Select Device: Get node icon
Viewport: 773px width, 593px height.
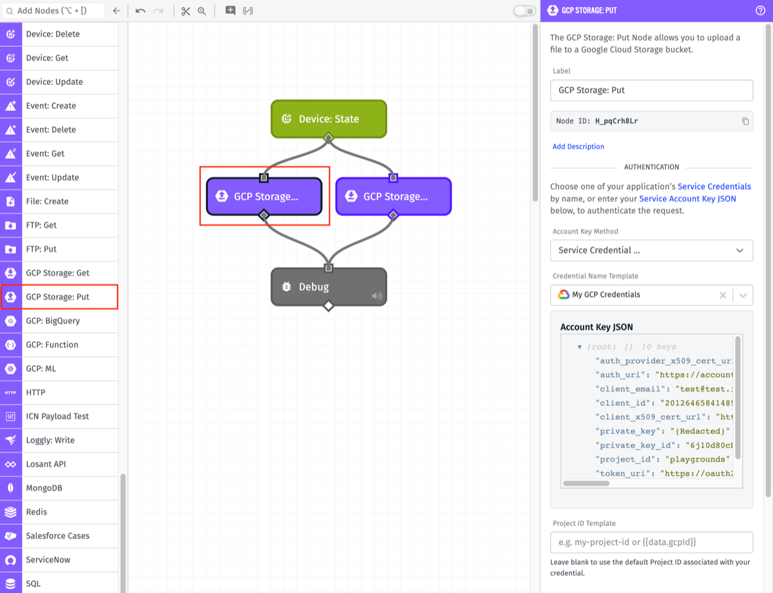[11, 58]
